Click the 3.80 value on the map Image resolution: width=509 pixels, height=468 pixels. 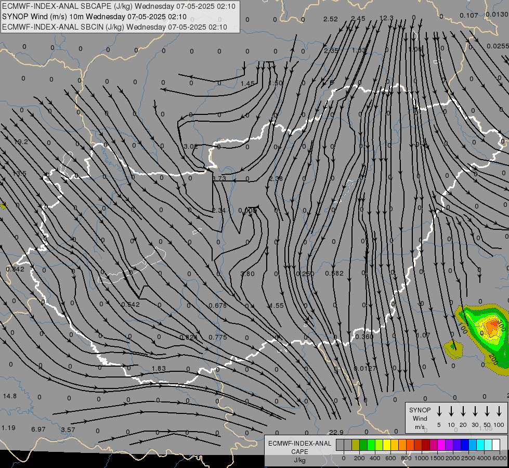247,274
